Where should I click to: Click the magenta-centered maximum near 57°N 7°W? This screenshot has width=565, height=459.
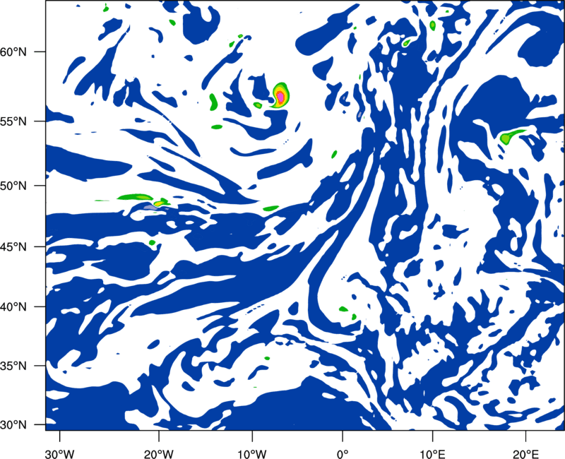pos(280,96)
